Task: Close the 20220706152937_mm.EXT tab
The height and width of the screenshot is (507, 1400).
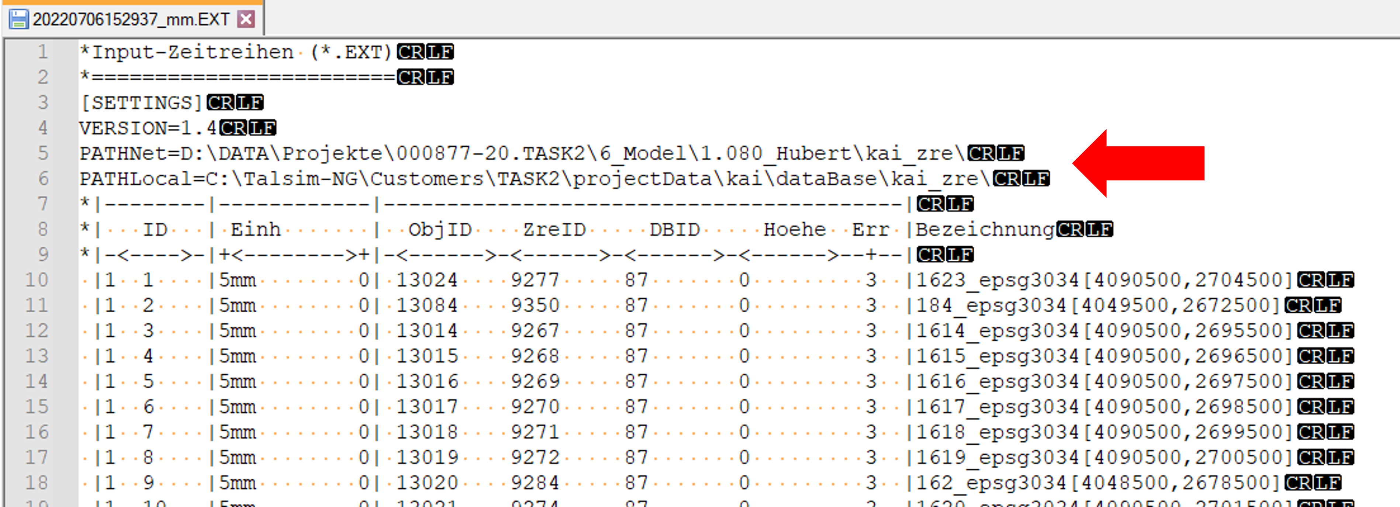Action: [x=246, y=20]
